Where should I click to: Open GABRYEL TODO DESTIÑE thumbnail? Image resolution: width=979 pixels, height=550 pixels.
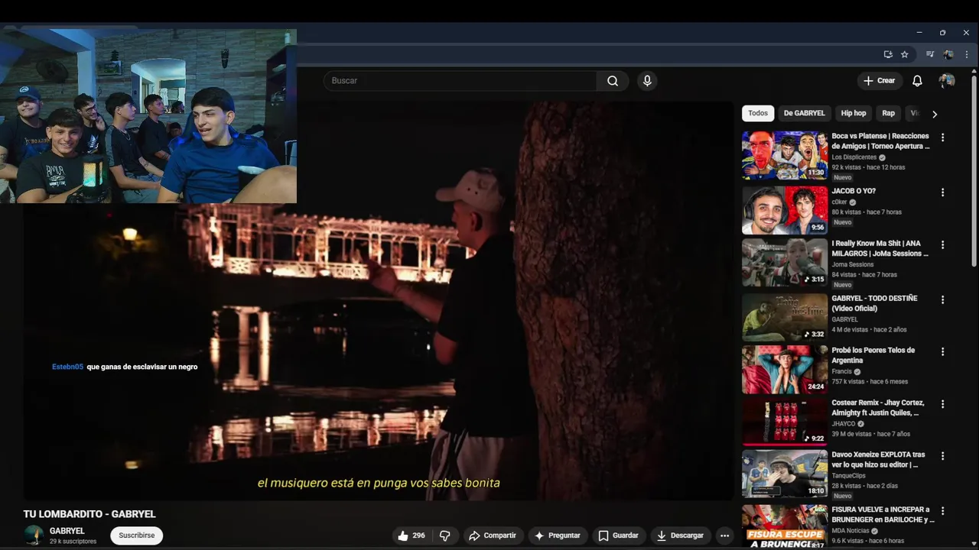coord(785,317)
